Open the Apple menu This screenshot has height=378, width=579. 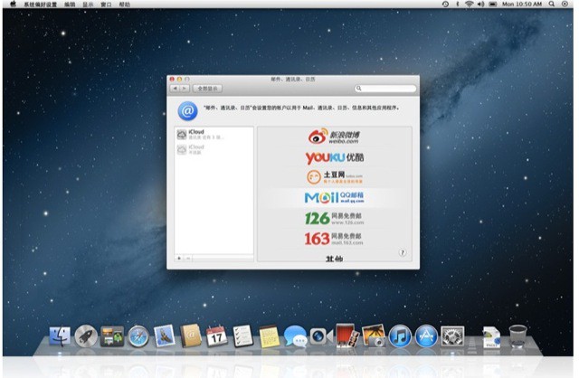(13, 5)
